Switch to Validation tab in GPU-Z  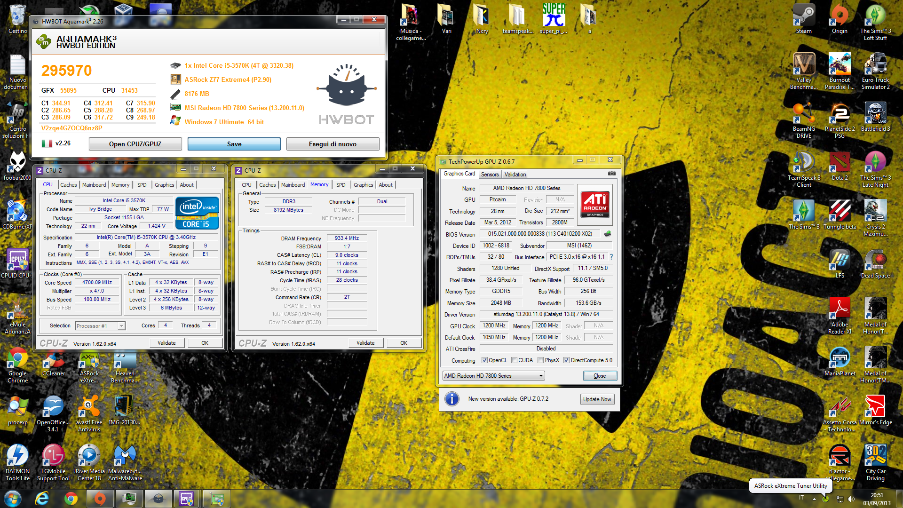coord(515,175)
